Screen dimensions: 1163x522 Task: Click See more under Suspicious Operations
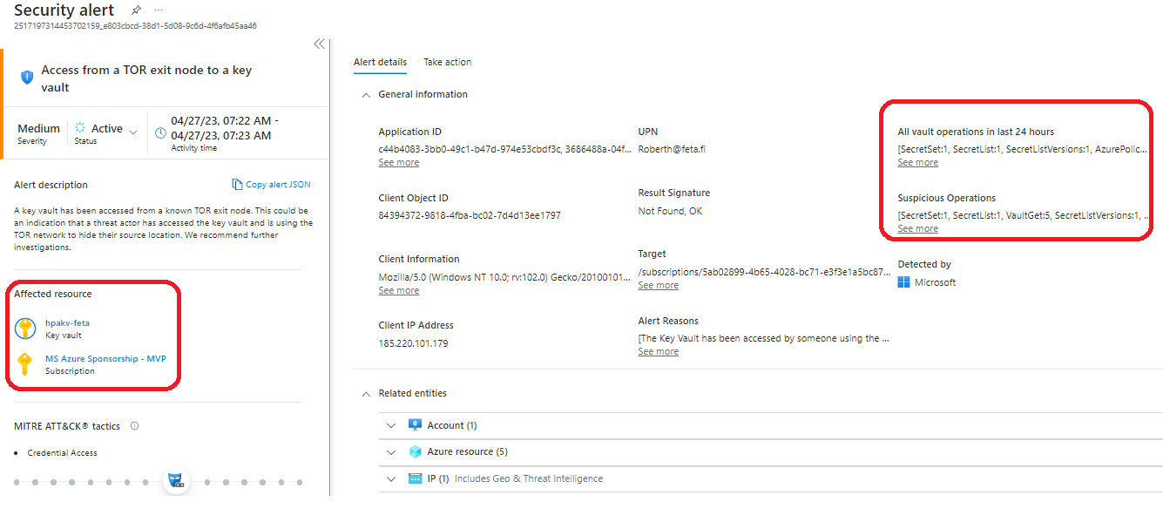tap(917, 228)
